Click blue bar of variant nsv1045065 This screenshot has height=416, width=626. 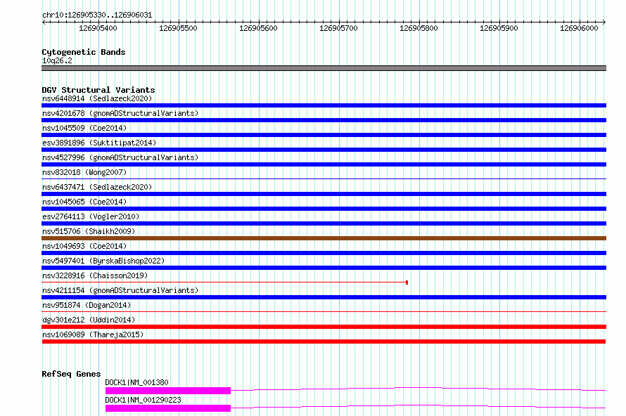tap(324, 209)
